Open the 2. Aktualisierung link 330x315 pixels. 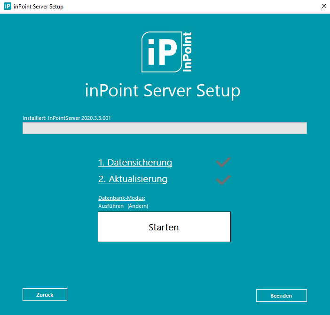(133, 179)
